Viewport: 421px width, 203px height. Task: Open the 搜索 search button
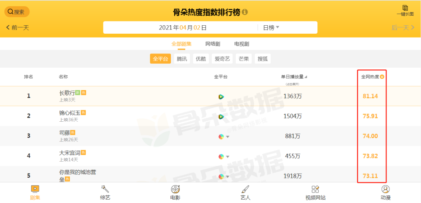17,12
